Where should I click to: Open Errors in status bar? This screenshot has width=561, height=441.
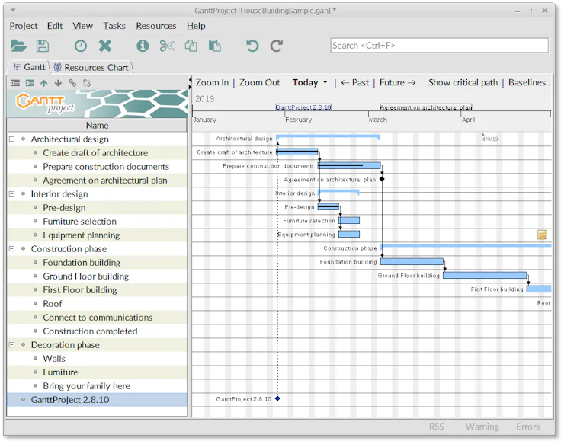tap(527, 427)
